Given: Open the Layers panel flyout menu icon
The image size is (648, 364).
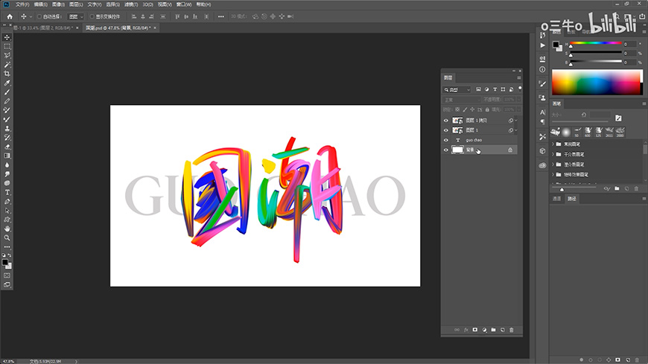Looking at the screenshot, I should 518,77.
